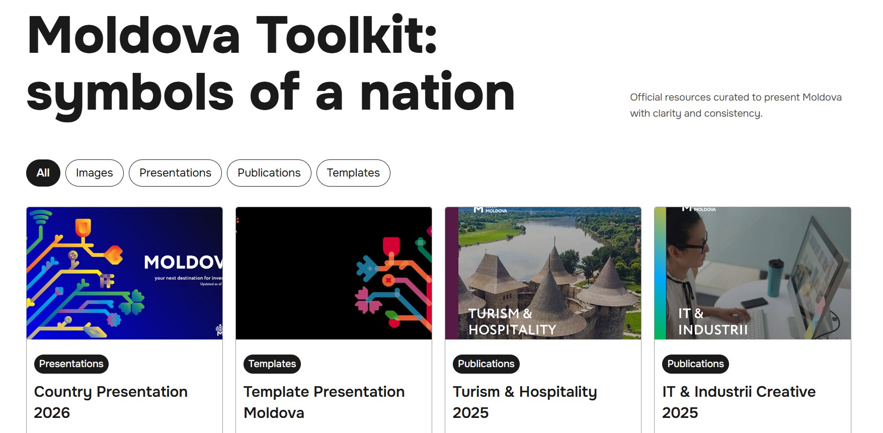Viewport: 883px width, 433px height.
Task: Click the Country Presentation 2026 title
Action: click(111, 402)
